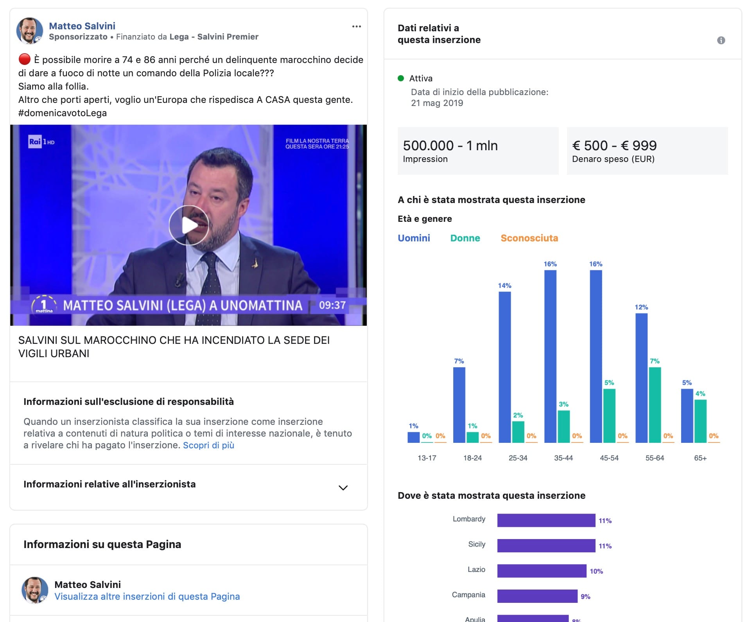Click the Denaro speso € 500 - € 999 box
Screen dimensions: 750x622
tap(647, 151)
